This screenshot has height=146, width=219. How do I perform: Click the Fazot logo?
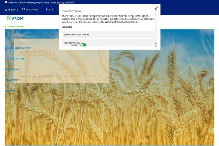(x=15, y=18)
